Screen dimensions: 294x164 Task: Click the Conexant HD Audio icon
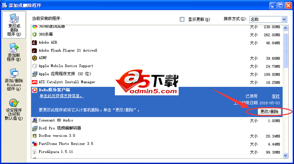[x=34, y=120]
